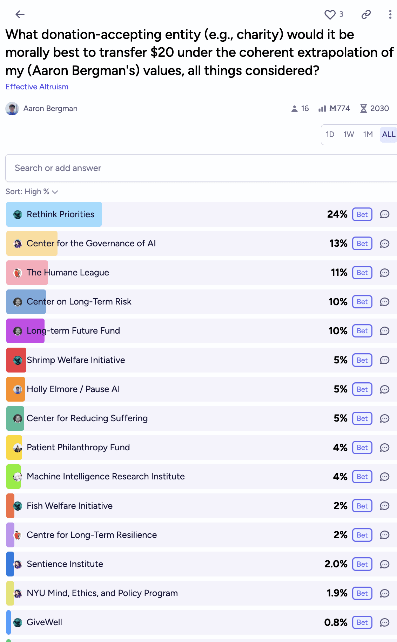The width and height of the screenshot is (397, 642).
Task: Open comments for Rethink Priorities
Action: point(385,214)
